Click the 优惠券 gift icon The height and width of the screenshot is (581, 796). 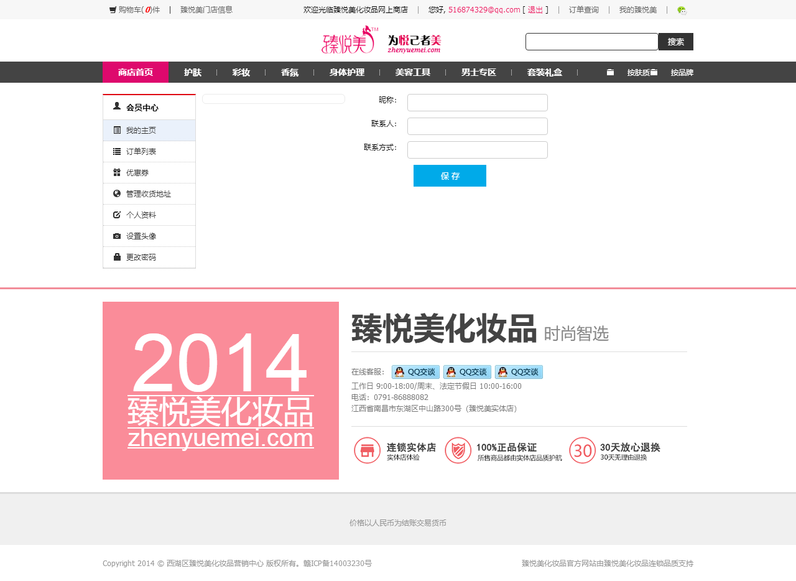(x=117, y=173)
